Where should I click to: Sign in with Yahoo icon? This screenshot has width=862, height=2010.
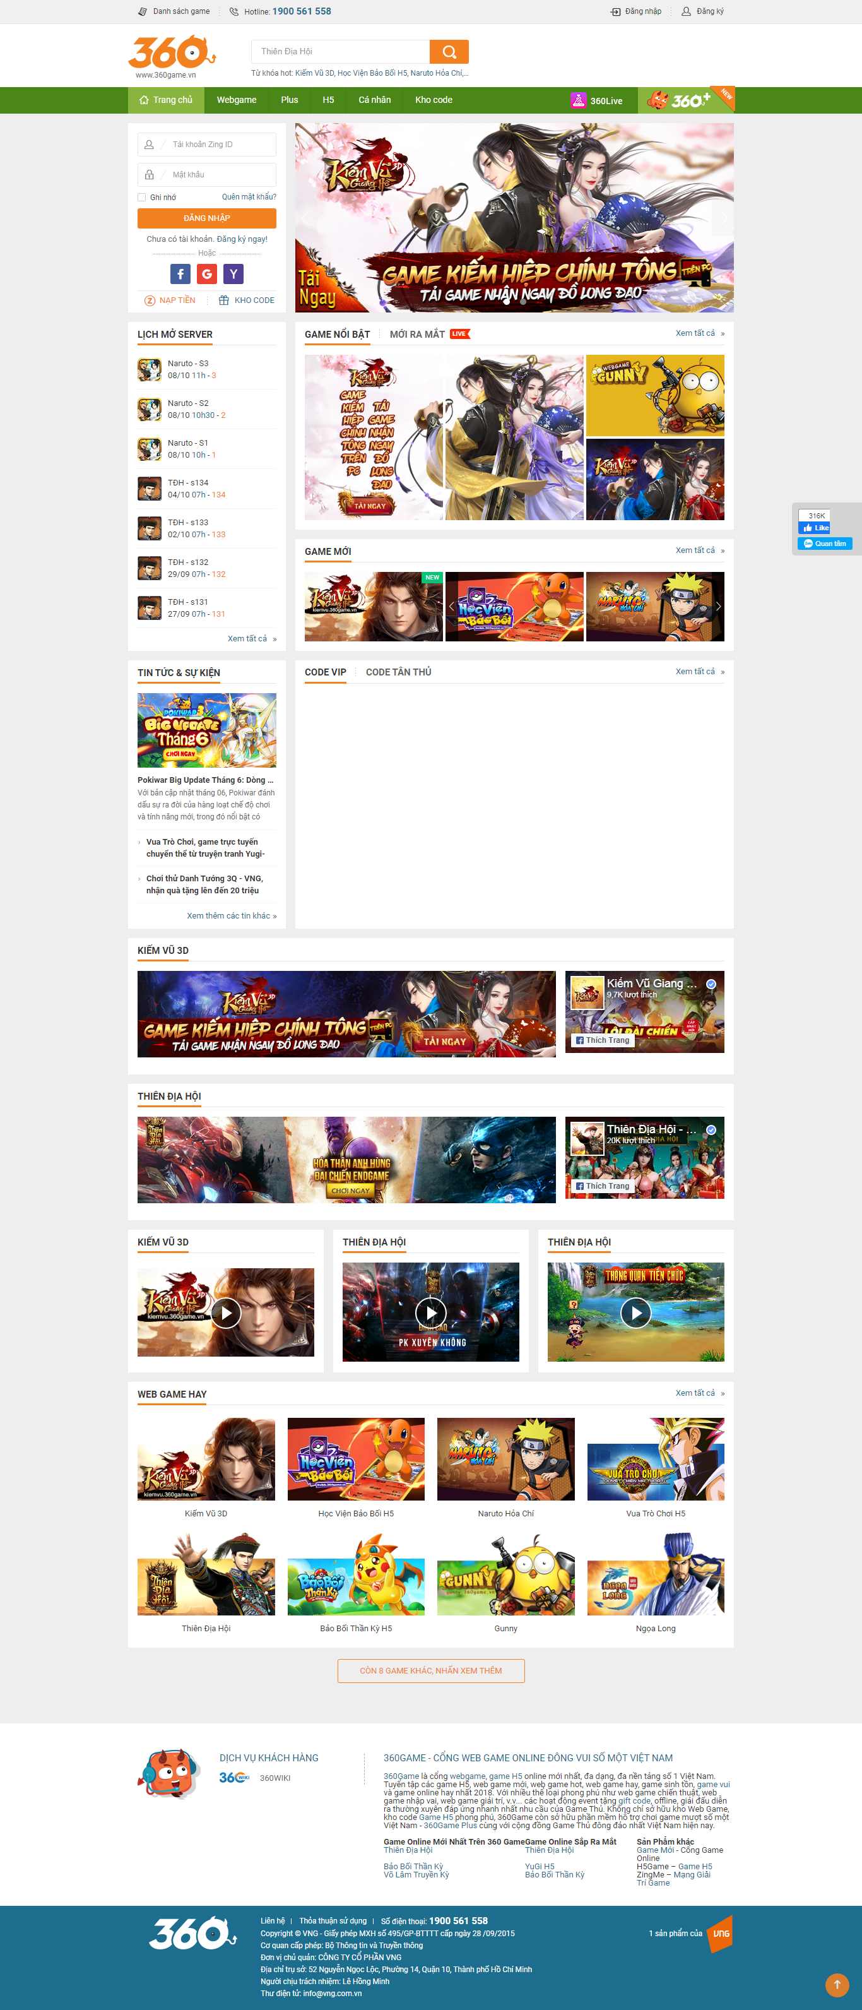tap(233, 274)
